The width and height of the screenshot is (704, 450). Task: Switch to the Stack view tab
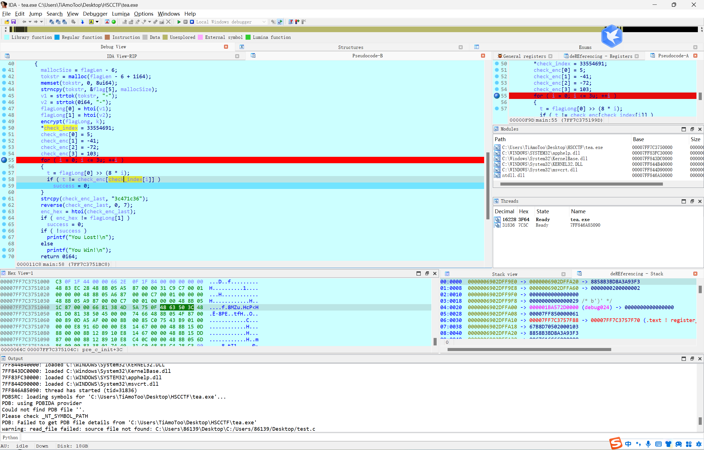[x=504, y=274]
